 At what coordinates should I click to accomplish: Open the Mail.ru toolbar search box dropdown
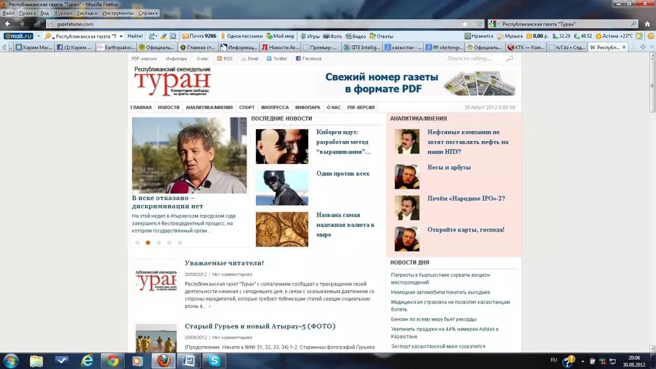point(119,36)
